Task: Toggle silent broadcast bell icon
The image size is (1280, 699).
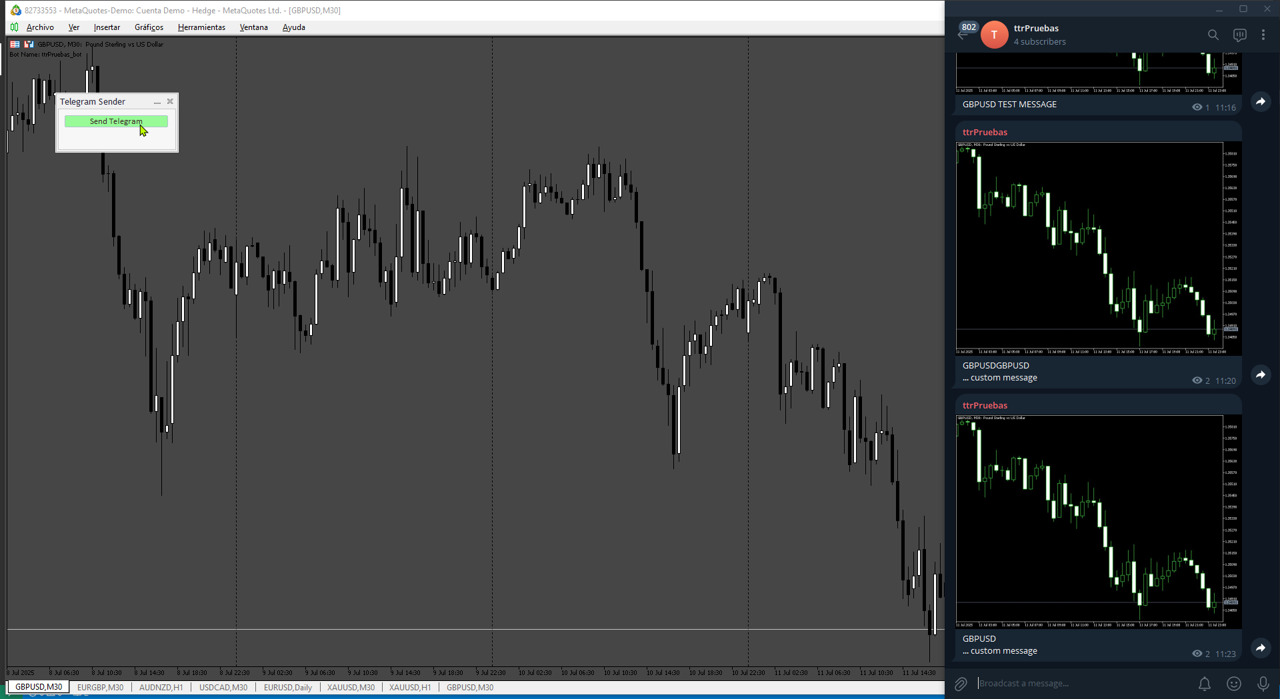Action: pos(1205,684)
